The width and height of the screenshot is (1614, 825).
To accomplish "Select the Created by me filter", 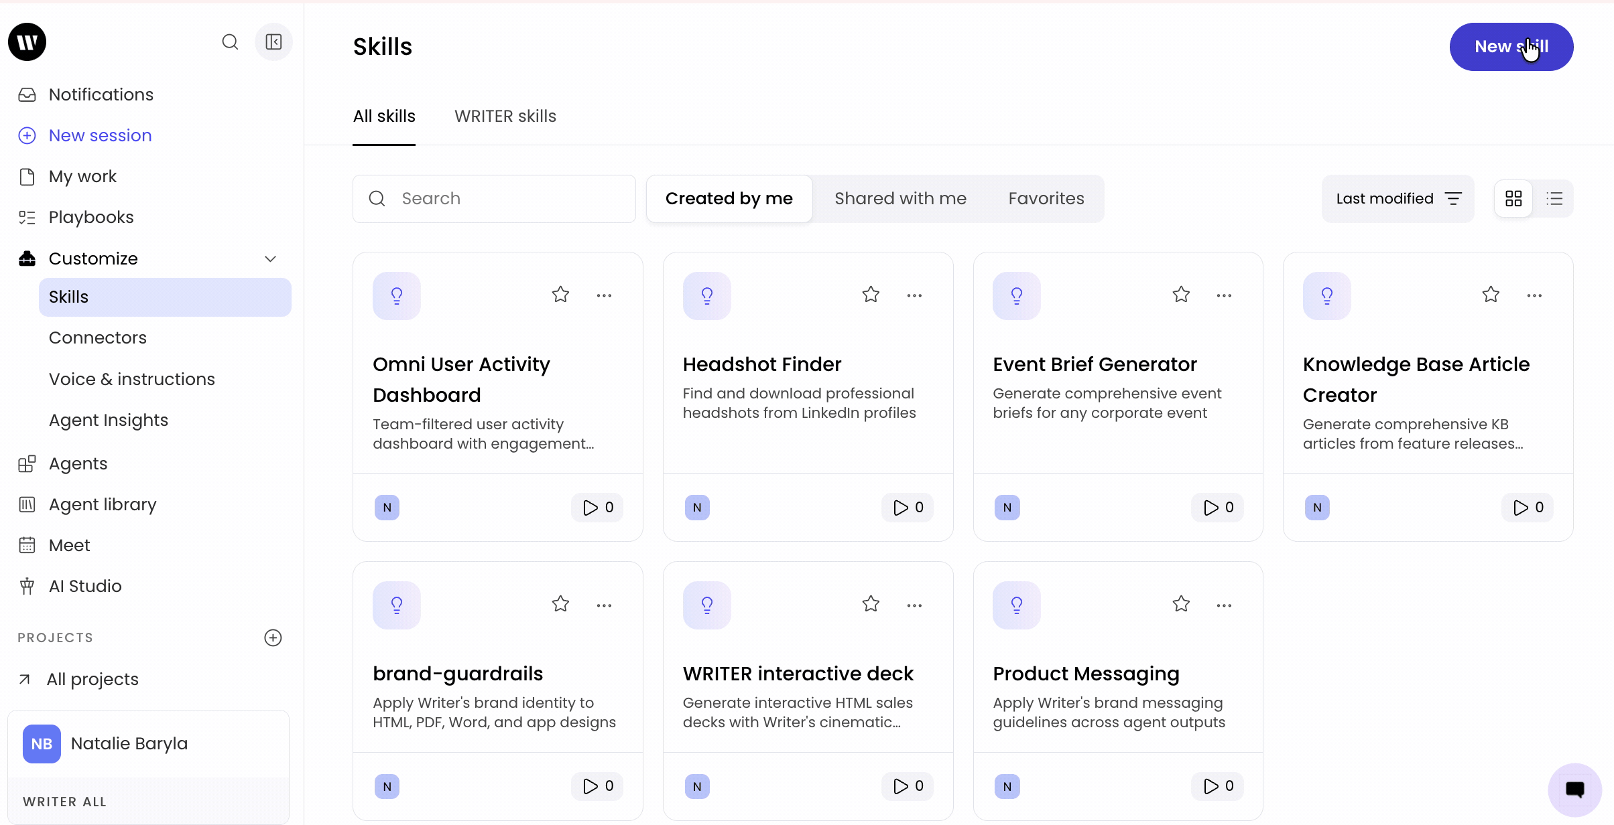I will coord(729,199).
